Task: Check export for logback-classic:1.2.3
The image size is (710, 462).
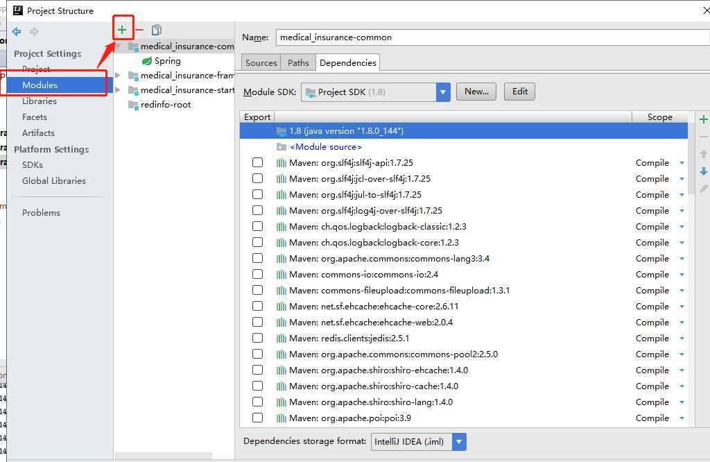Action: (x=258, y=226)
